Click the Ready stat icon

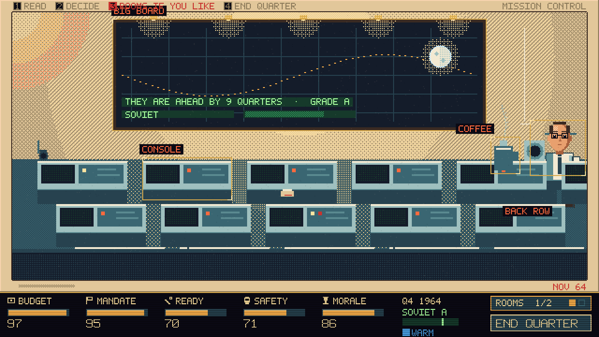click(x=168, y=301)
